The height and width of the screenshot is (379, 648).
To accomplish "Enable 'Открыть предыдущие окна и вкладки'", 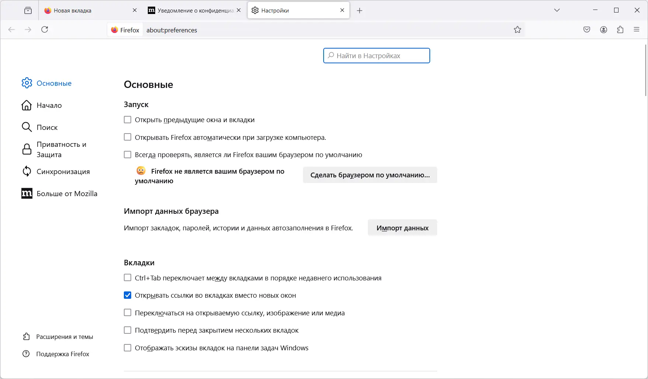I will coord(127,119).
